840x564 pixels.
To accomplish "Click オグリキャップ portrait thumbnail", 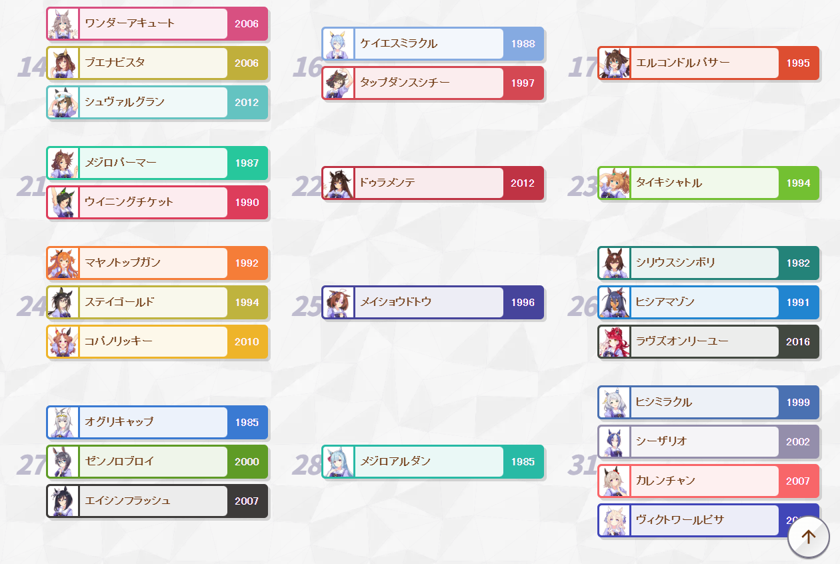I will (63, 423).
